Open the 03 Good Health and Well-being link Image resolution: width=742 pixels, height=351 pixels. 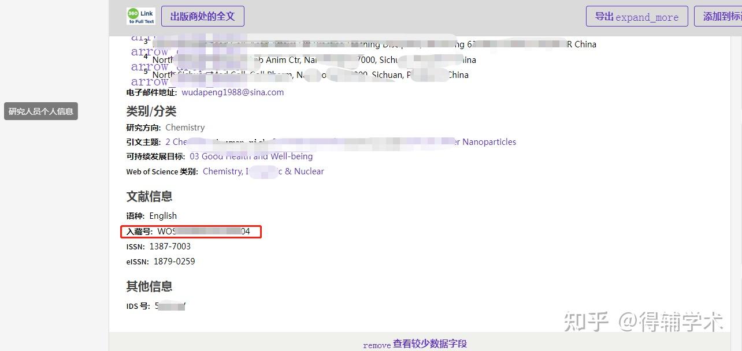[x=252, y=156]
